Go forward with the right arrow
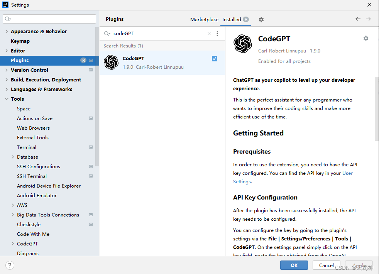 coord(368,19)
